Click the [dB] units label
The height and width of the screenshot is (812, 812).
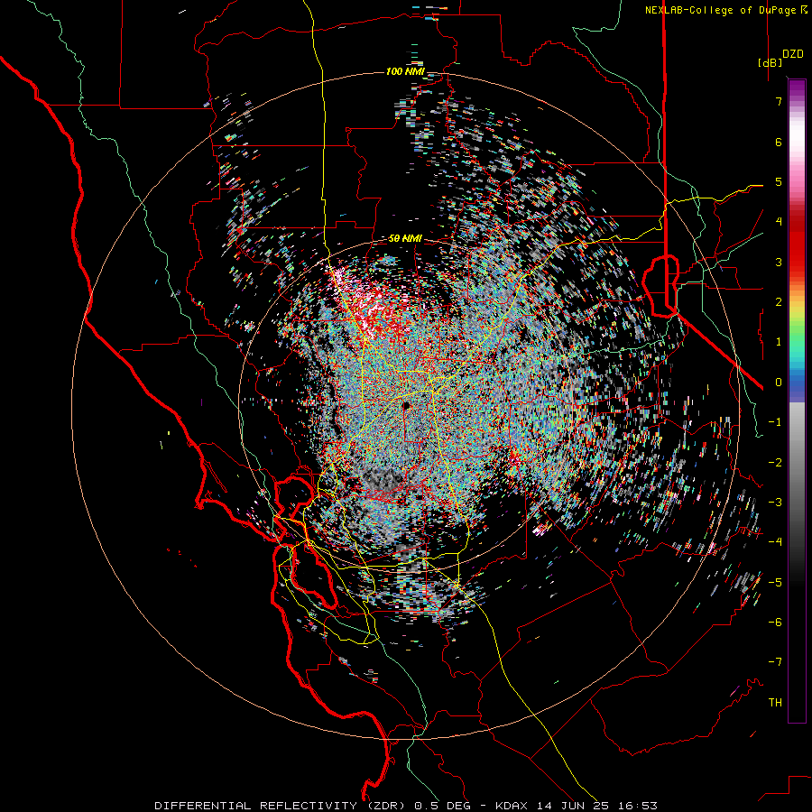click(x=770, y=62)
